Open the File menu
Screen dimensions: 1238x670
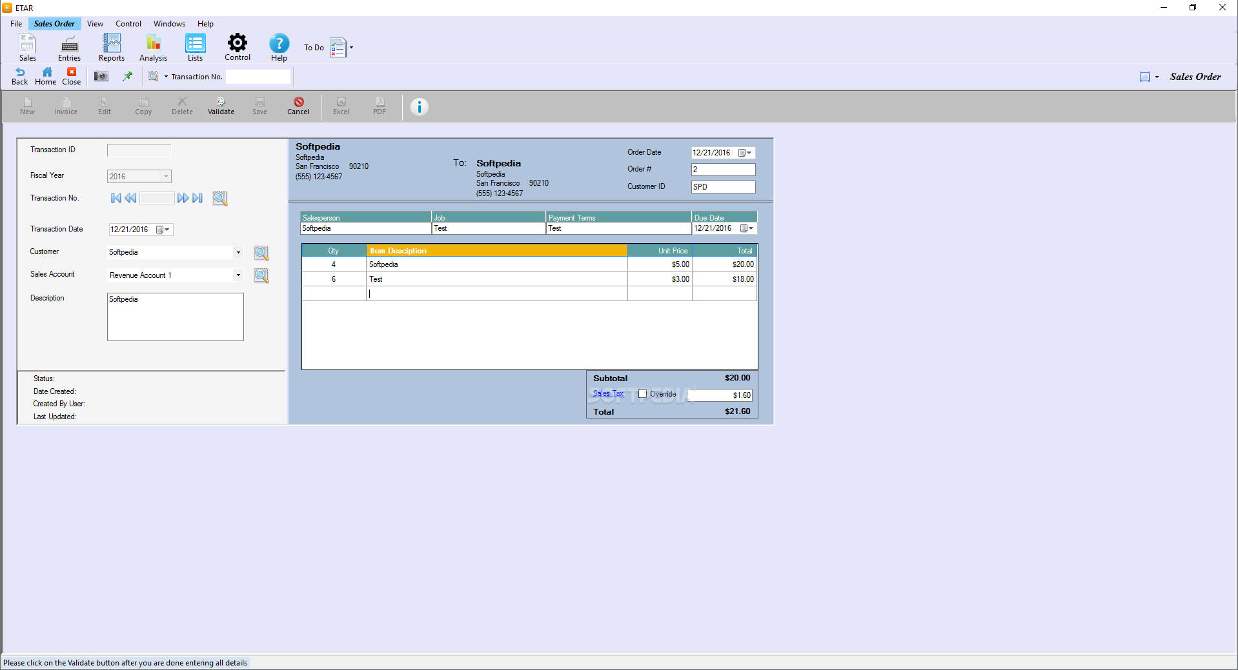point(16,24)
